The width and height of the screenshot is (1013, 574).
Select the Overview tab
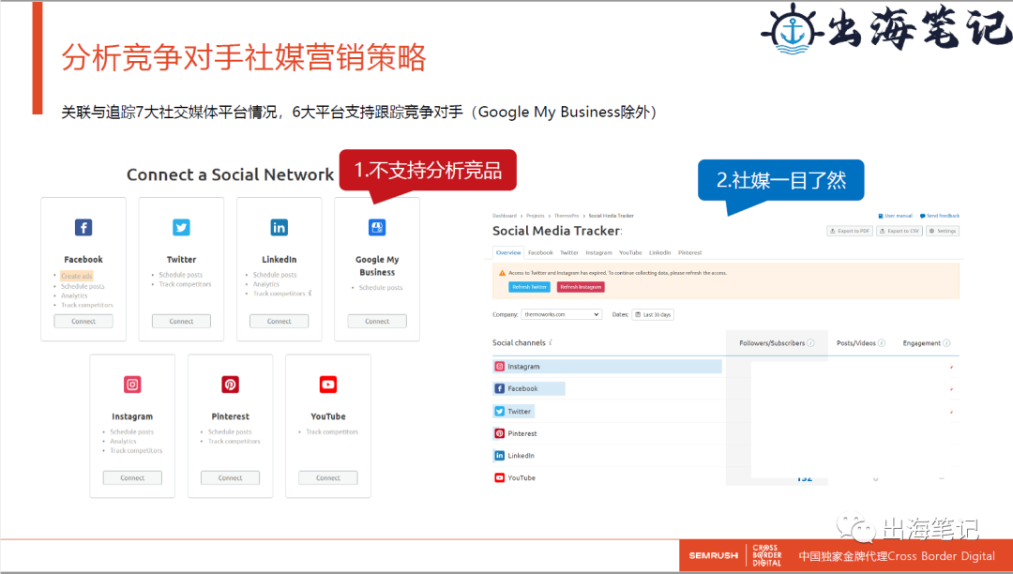click(x=508, y=252)
